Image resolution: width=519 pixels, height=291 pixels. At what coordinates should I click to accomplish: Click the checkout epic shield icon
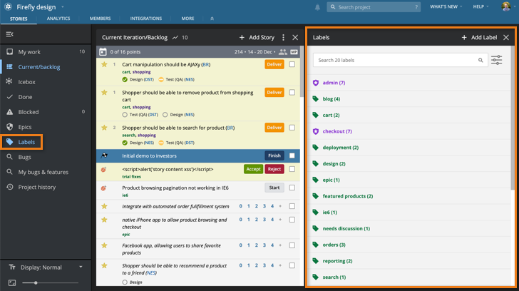[316, 131]
